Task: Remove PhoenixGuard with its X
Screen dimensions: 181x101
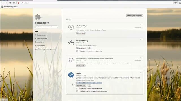Action: click(x=141, y=57)
